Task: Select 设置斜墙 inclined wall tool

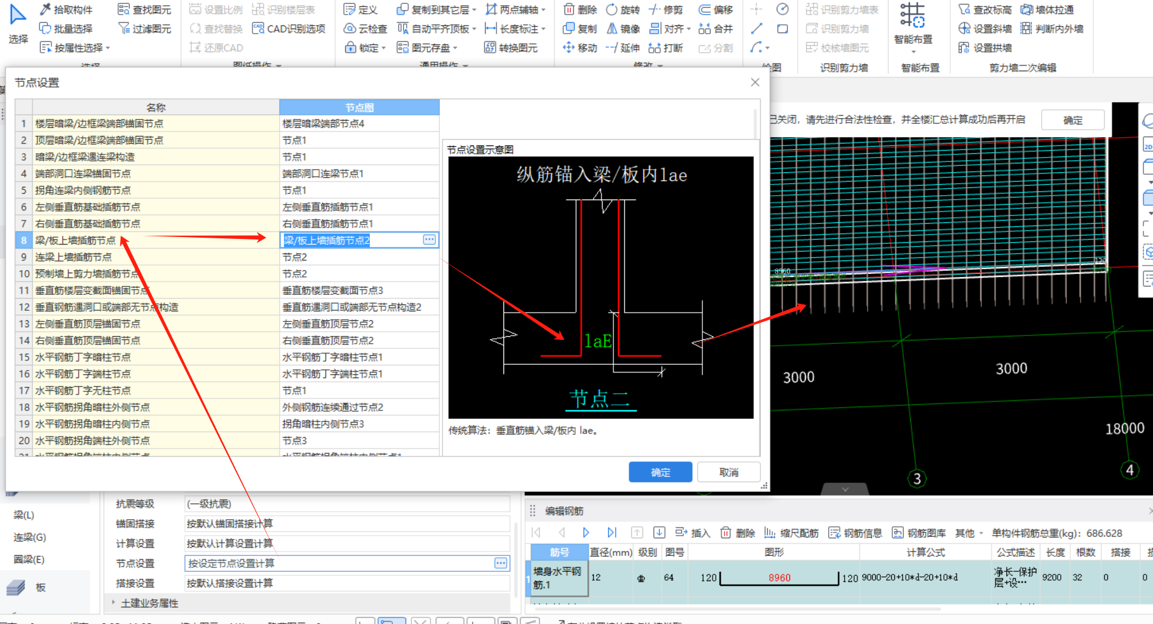Action: pyautogui.click(x=985, y=29)
